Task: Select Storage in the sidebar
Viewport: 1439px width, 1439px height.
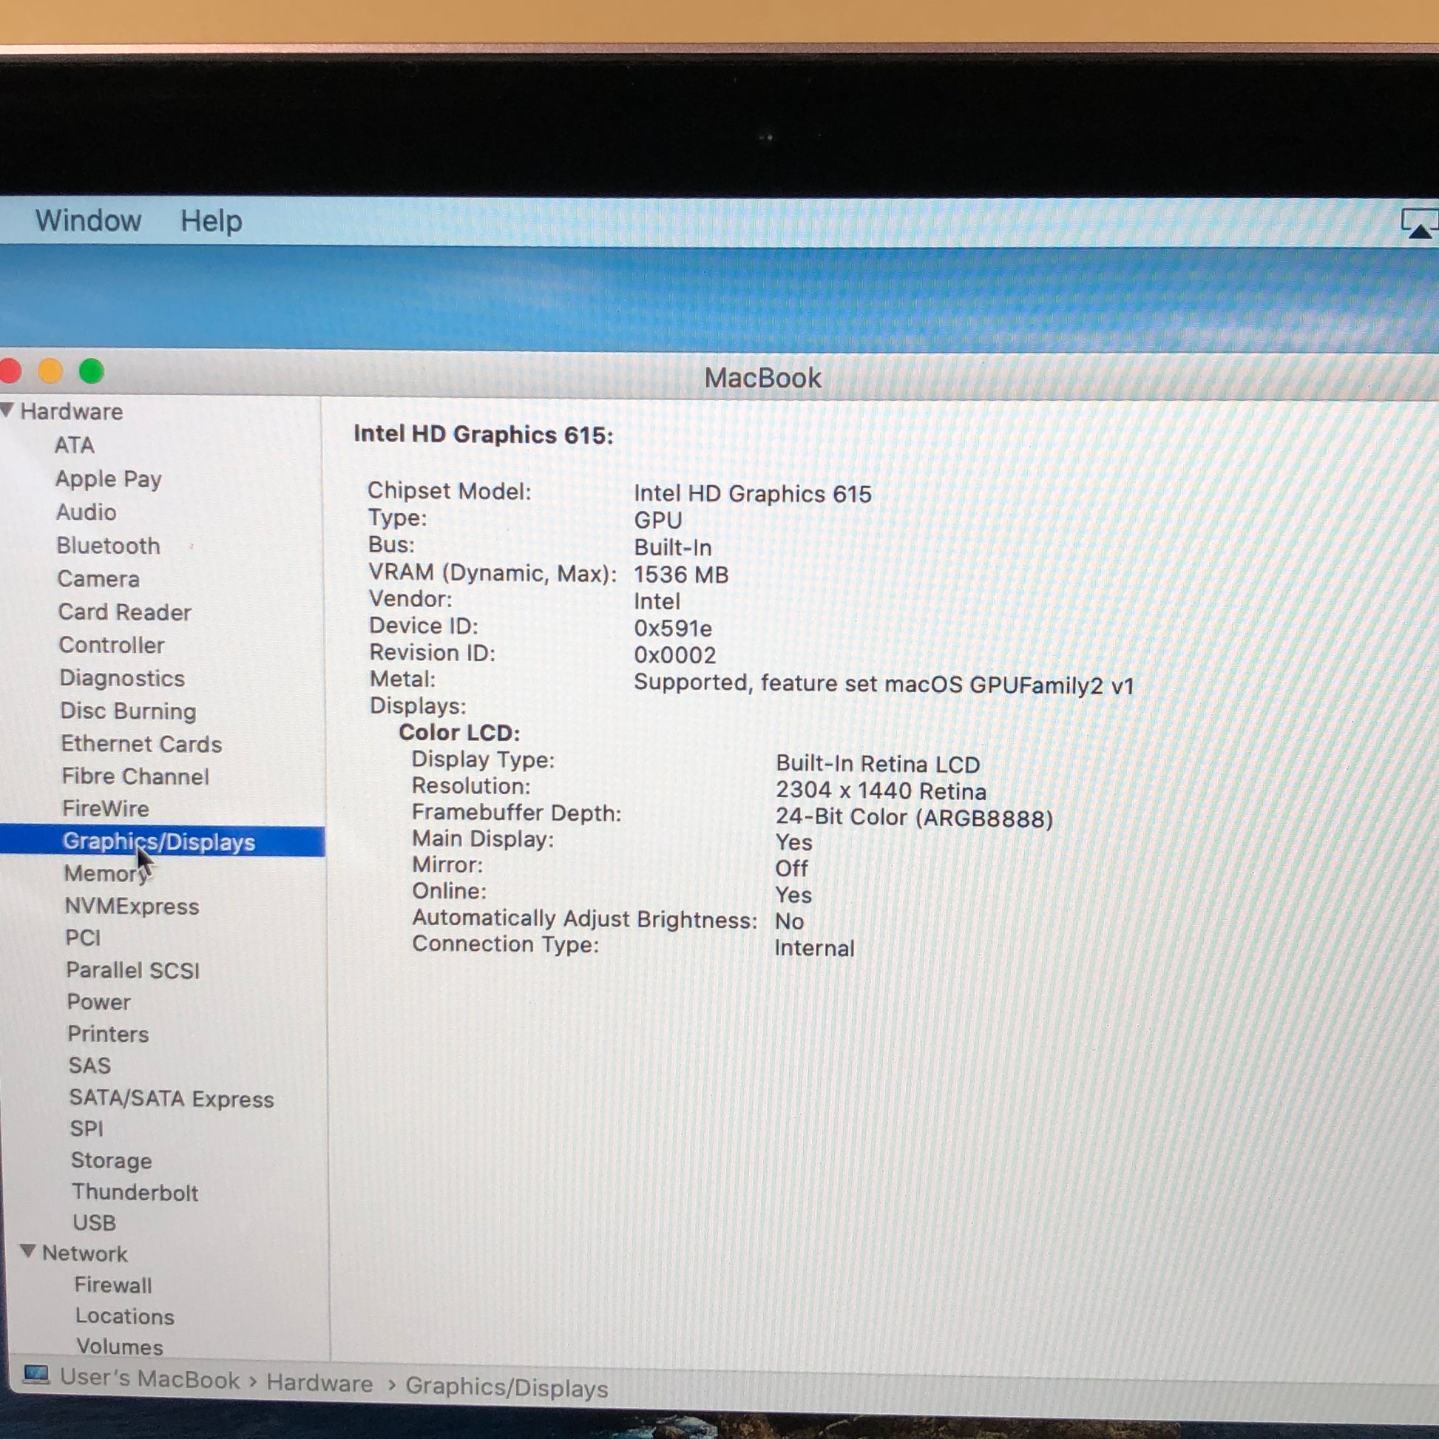Action: pyautogui.click(x=111, y=1160)
